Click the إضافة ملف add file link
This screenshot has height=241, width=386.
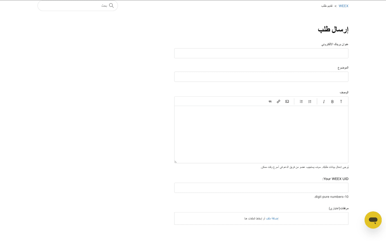pos(272,219)
